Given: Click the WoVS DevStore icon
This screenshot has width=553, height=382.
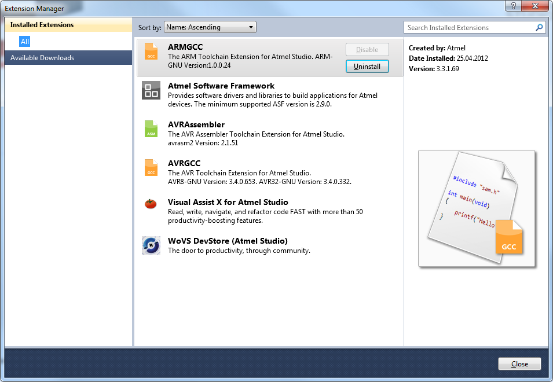Looking at the screenshot, I should (x=151, y=245).
